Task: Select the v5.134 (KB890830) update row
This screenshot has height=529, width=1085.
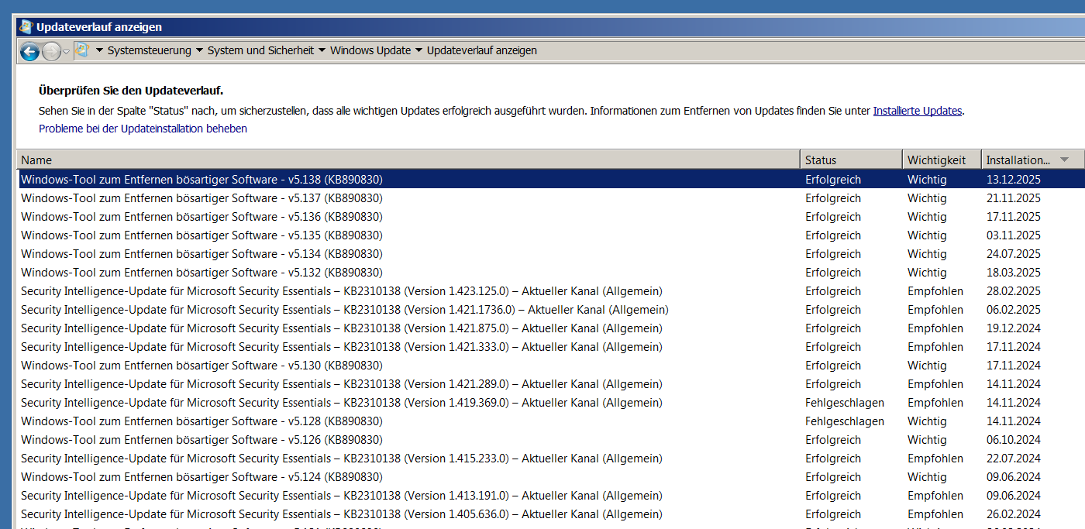Action: pyautogui.click(x=551, y=254)
